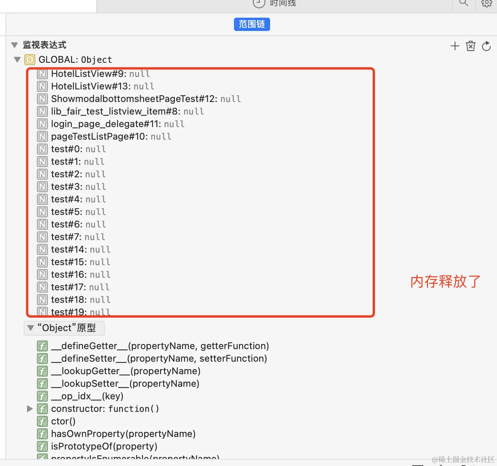This screenshot has height=466, width=497.
Task: Select the test#0: null row
Action: 71,149
